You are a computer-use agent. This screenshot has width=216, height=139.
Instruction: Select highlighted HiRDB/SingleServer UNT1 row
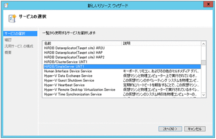tap(122, 67)
